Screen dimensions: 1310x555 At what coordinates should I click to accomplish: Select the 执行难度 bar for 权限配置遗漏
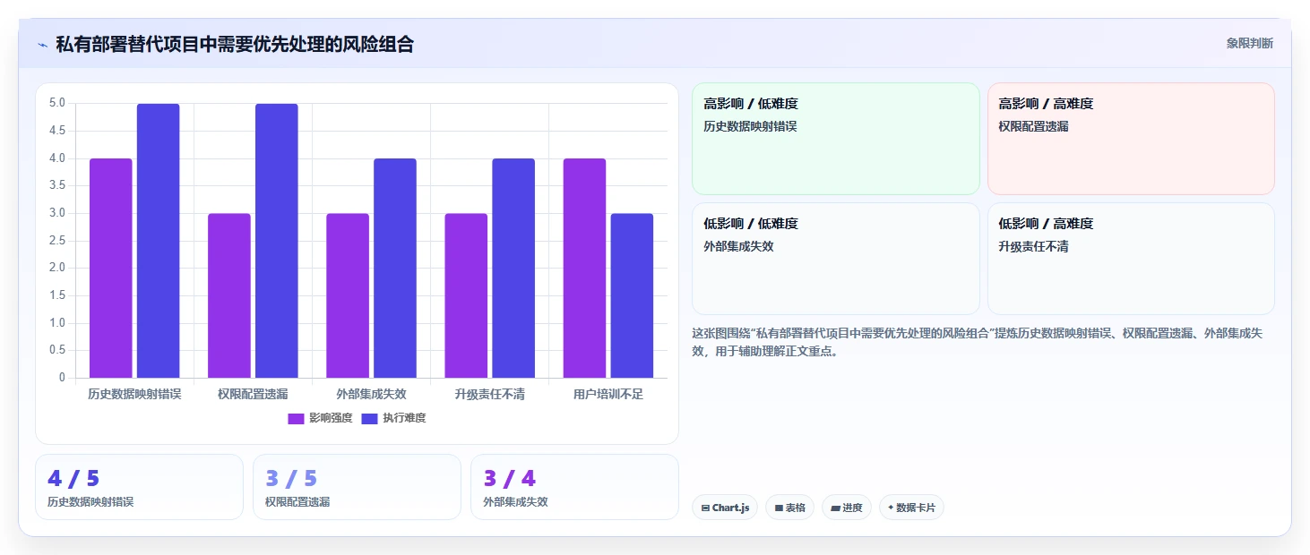[x=277, y=241]
